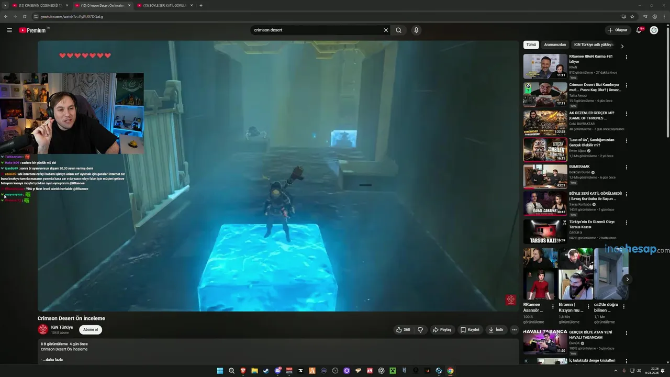Viewport: 670px width, 377px height.
Task: Open a new browser tab
Action: tap(200, 5)
